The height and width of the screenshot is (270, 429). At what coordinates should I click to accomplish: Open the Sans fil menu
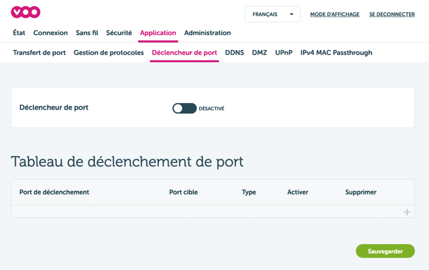tap(87, 33)
